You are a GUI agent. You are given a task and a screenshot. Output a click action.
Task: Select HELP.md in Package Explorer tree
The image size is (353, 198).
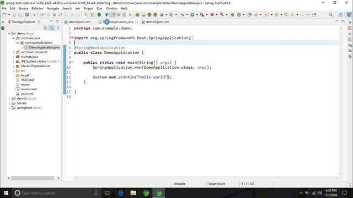click(27, 80)
